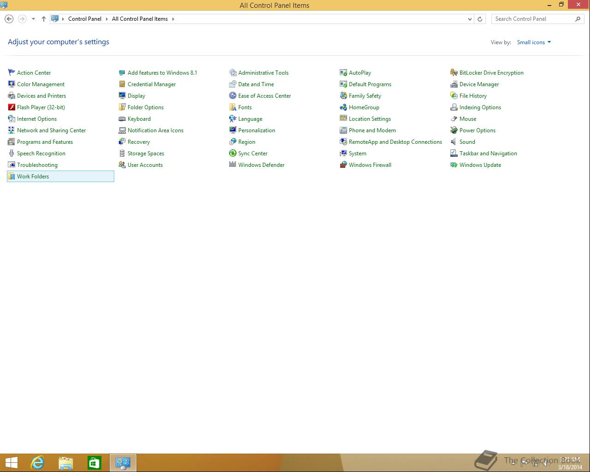The image size is (590, 472).
Task: Click the Ease of Access Center icon
Action: coord(233,95)
